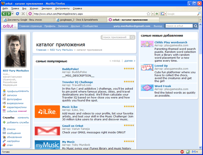
Task: Click the myMusic app logo
Action: coord(47,145)
